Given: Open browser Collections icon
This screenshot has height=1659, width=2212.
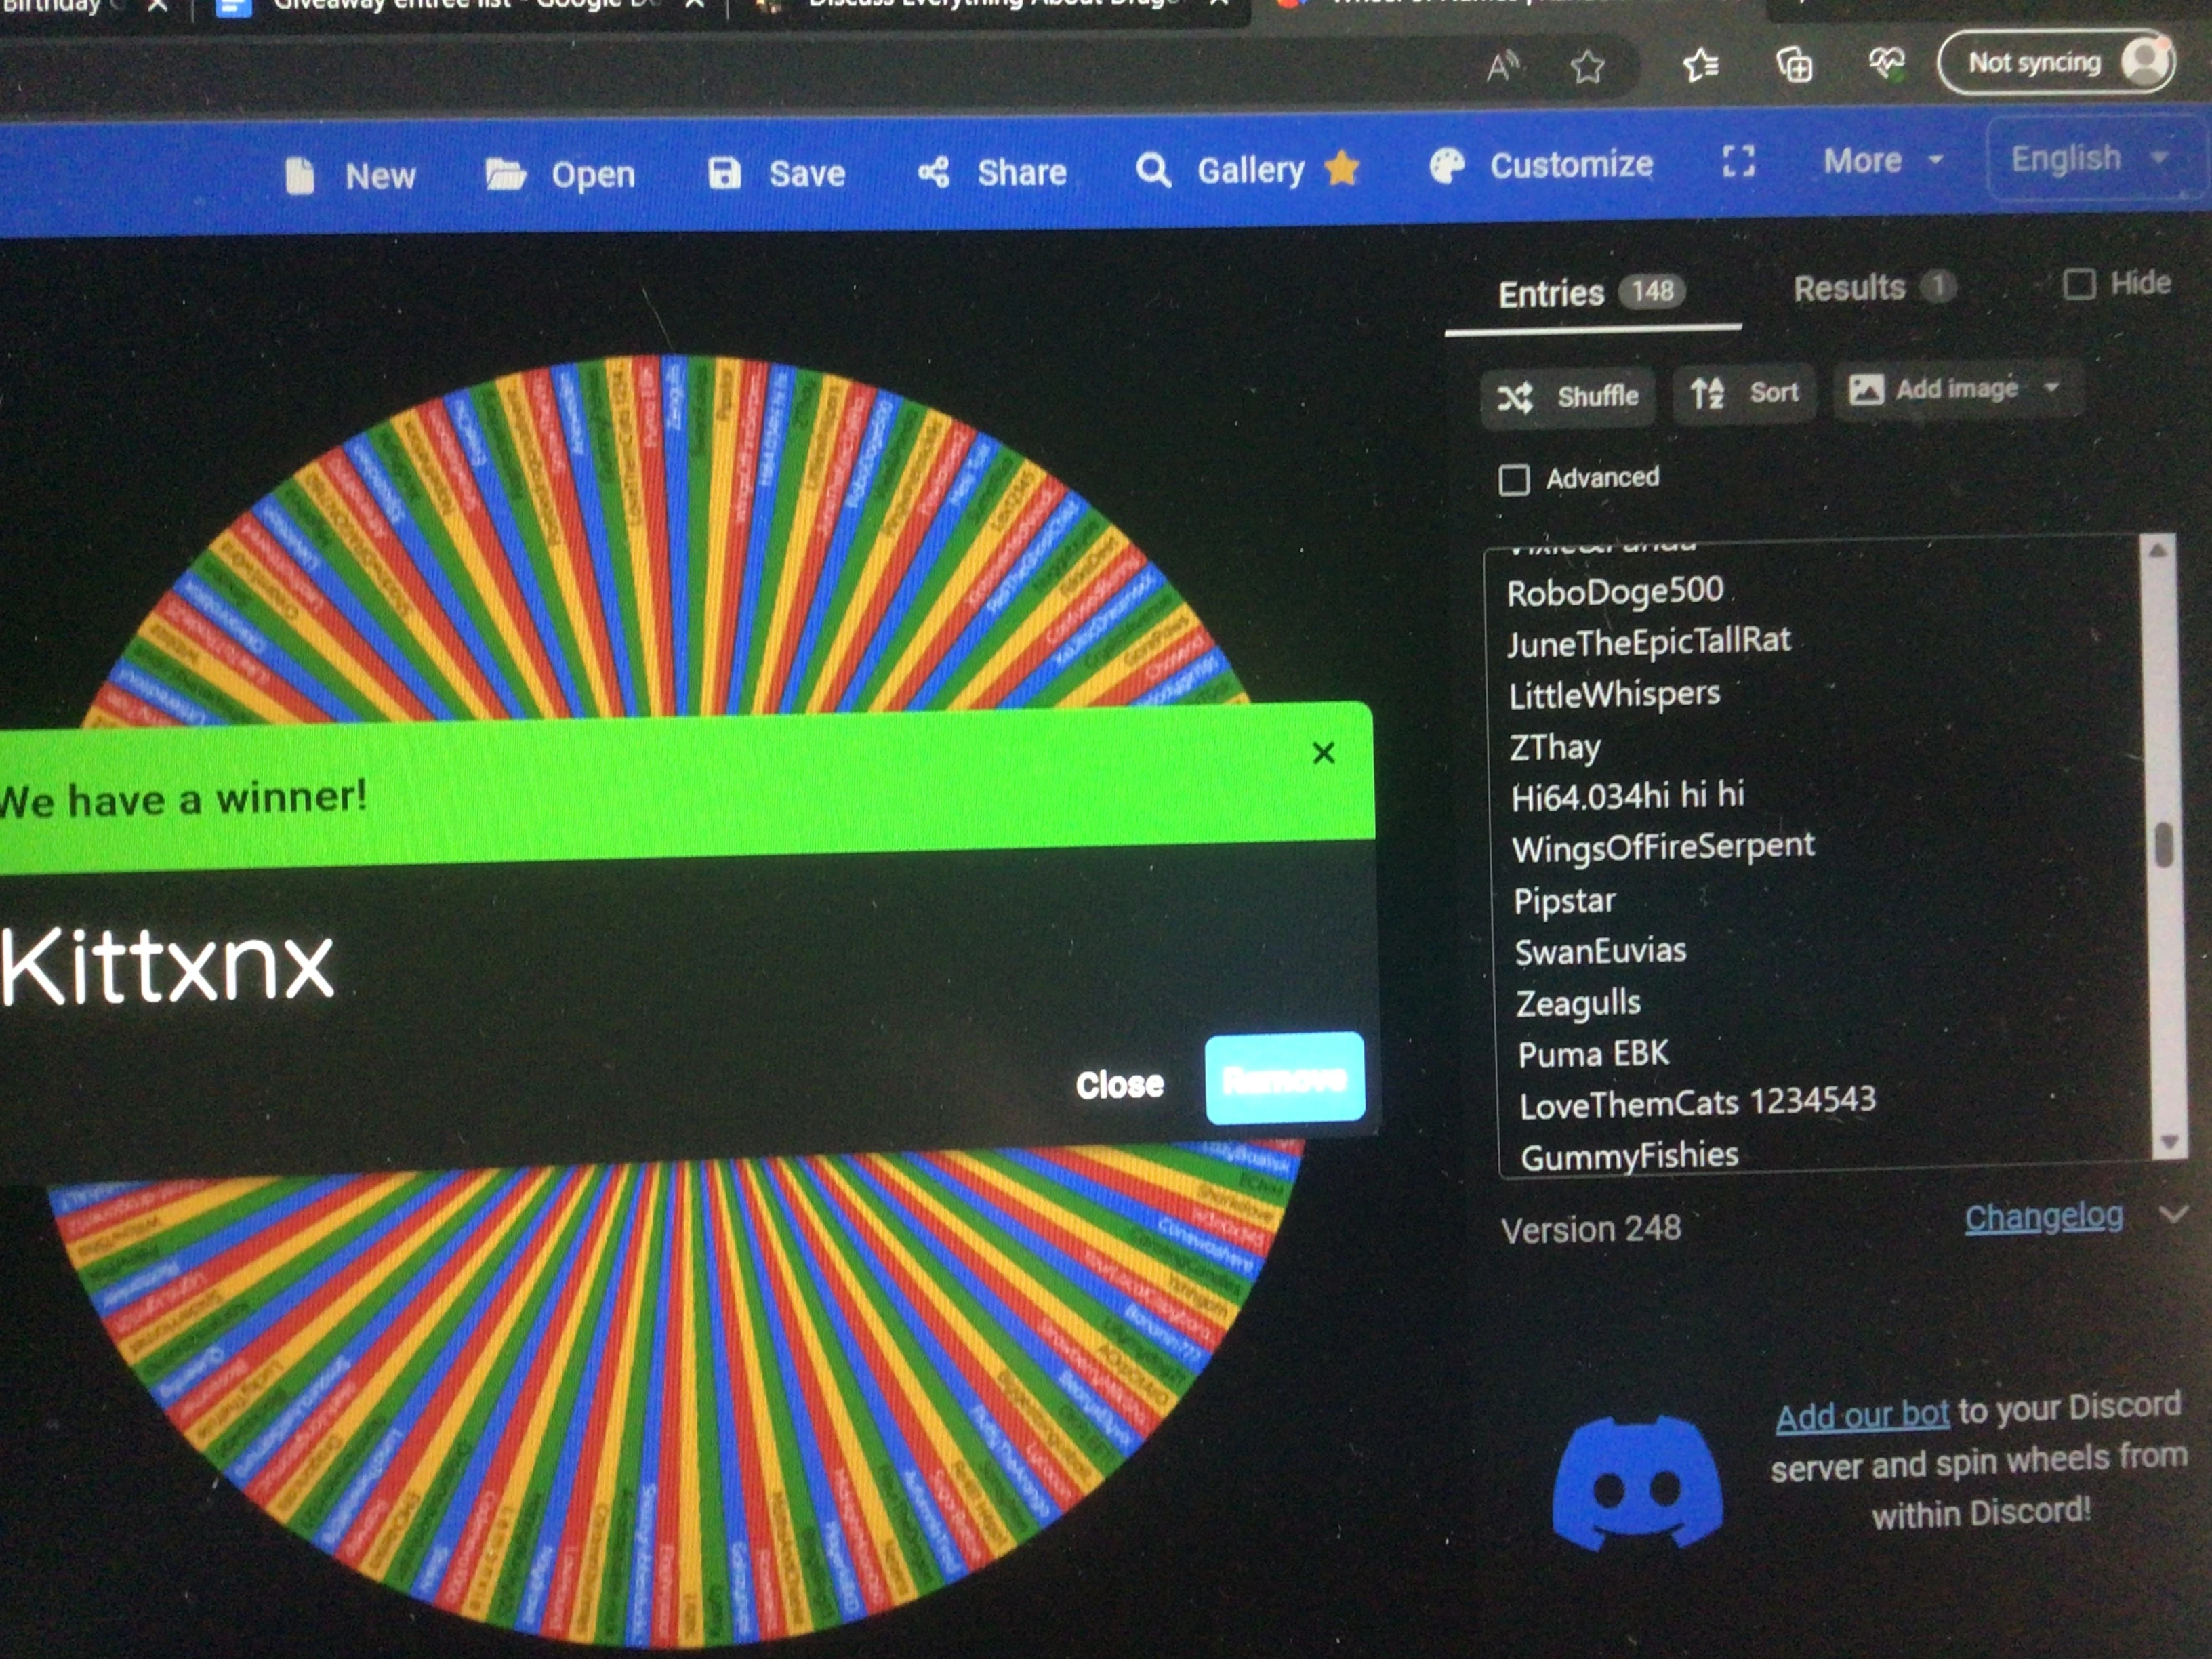Looking at the screenshot, I should (1794, 66).
